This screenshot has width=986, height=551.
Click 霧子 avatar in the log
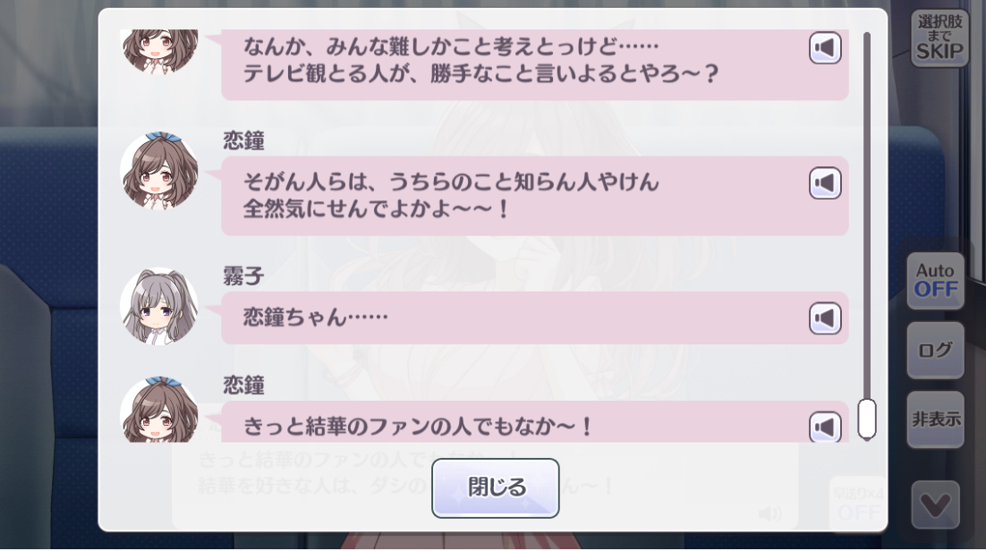click(159, 306)
